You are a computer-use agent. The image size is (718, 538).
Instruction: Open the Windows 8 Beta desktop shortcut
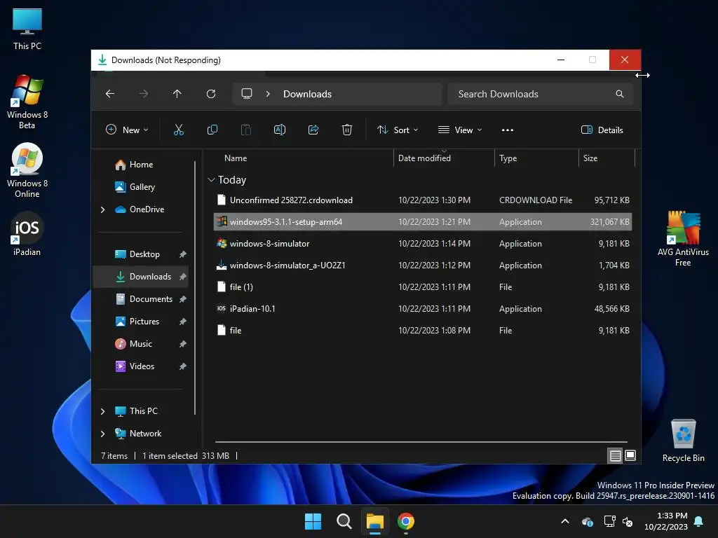click(x=27, y=102)
